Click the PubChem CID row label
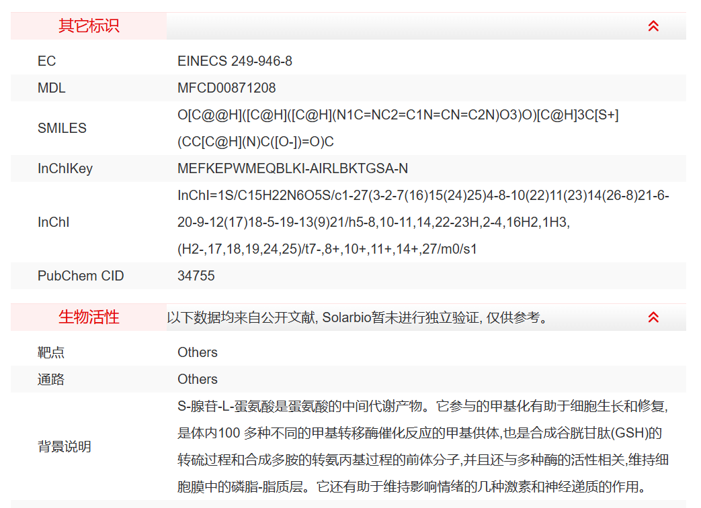The image size is (701, 508). (81, 276)
